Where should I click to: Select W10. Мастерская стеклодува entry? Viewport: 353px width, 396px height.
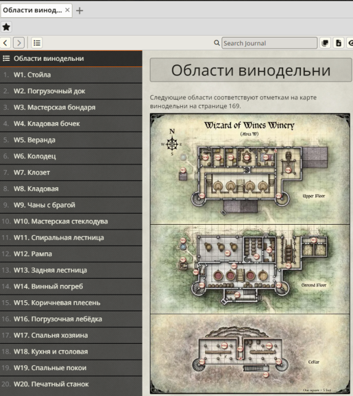pos(71,221)
